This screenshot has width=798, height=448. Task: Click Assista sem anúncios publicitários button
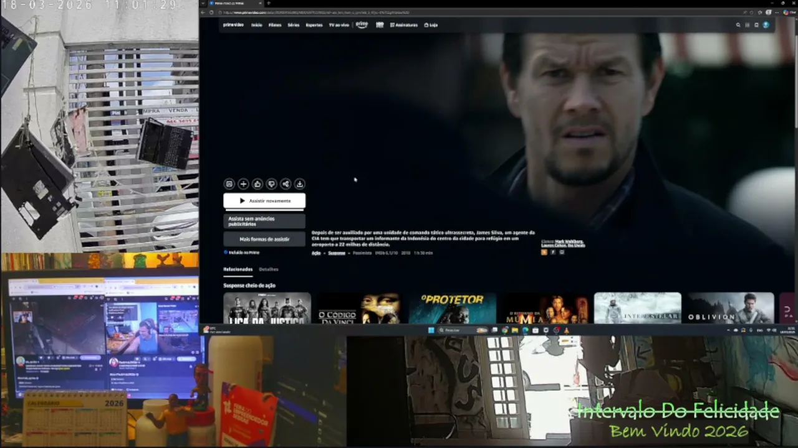264,221
